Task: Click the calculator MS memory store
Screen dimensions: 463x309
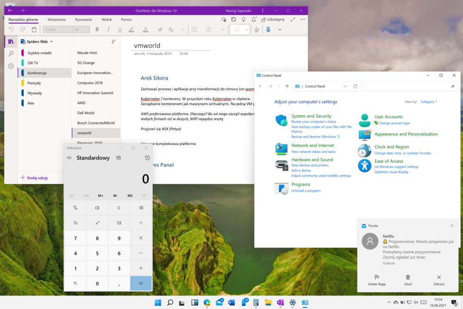Action: point(130,195)
